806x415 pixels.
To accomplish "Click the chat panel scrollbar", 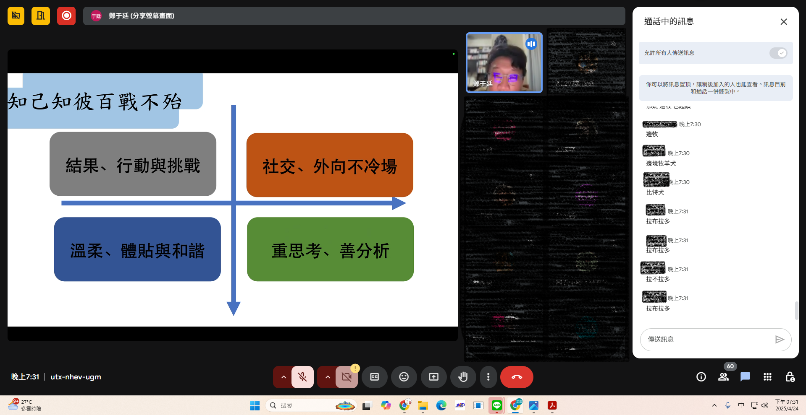I will click(797, 310).
